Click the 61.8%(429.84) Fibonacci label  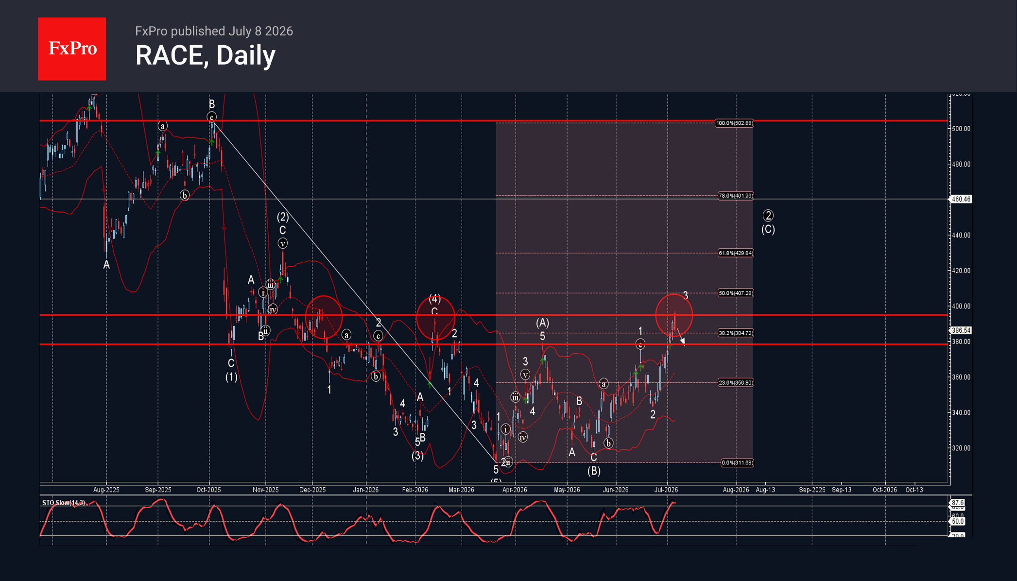(736, 253)
